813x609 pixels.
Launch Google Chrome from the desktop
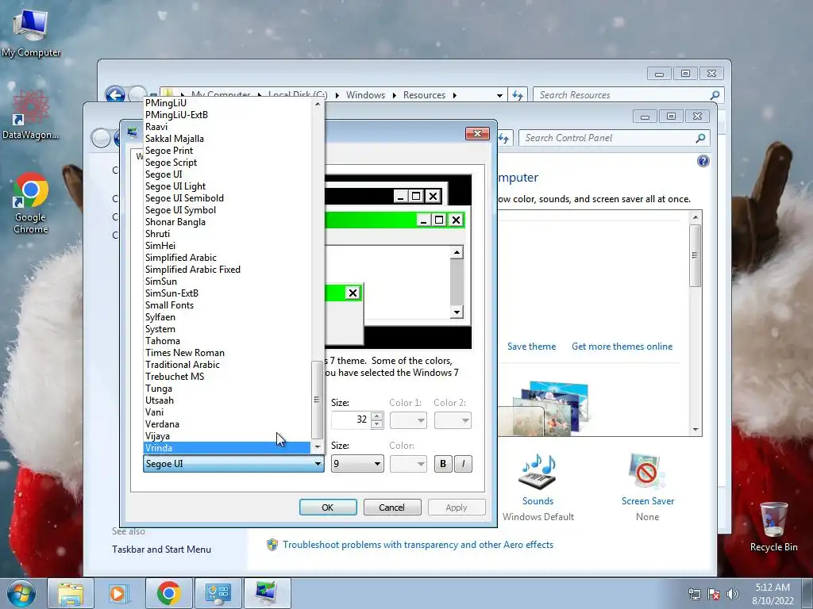click(31, 203)
